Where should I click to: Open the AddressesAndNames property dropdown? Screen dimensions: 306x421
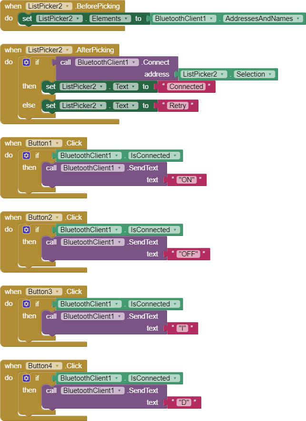point(263,19)
